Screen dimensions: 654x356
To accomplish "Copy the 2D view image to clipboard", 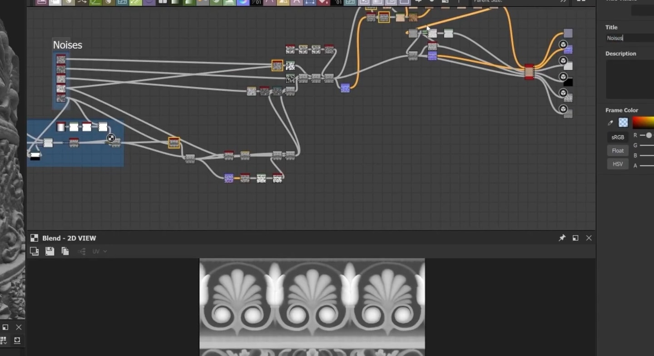I will coord(65,251).
